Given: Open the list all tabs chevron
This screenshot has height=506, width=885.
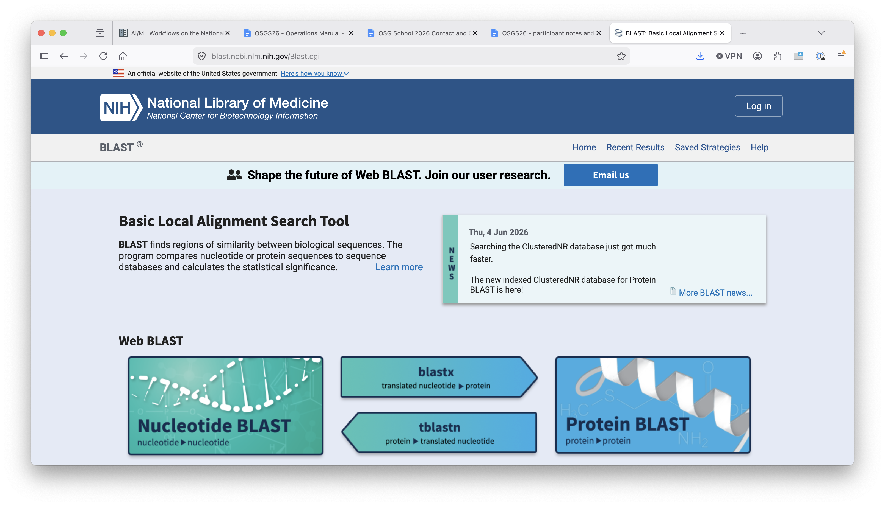Looking at the screenshot, I should [x=821, y=33].
